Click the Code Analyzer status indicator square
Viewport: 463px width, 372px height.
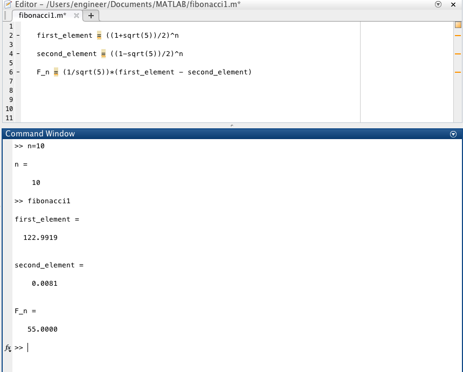coord(458,24)
